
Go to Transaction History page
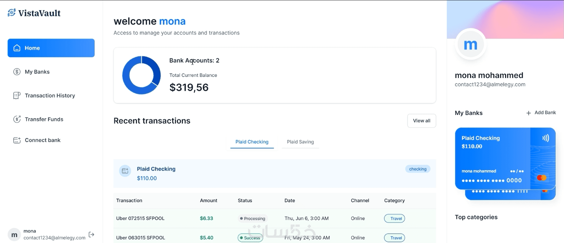[50, 96]
